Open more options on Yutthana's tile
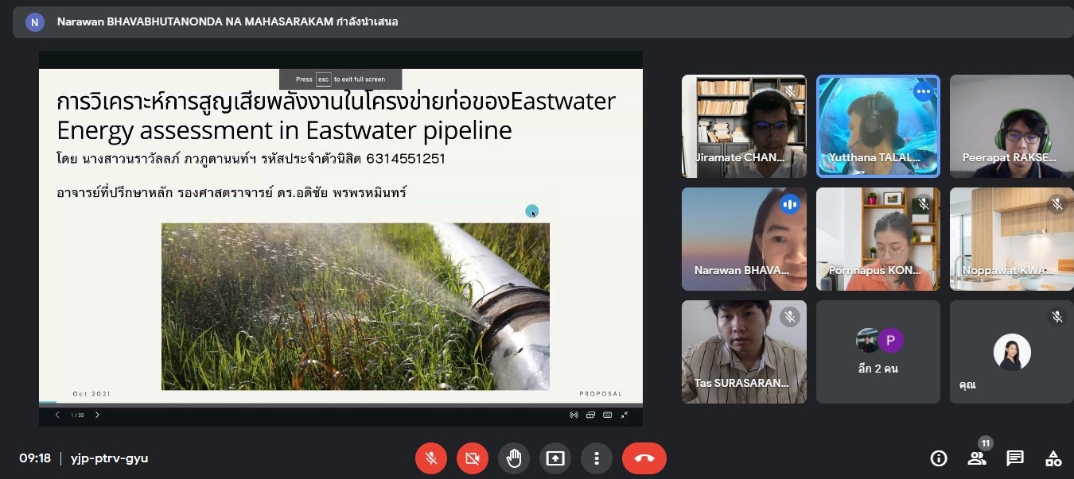Image resolution: width=1074 pixels, height=479 pixels. [x=924, y=91]
